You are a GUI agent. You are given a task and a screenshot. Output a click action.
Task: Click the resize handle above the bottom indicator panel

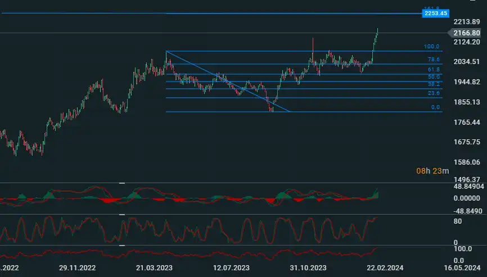point(121,246)
